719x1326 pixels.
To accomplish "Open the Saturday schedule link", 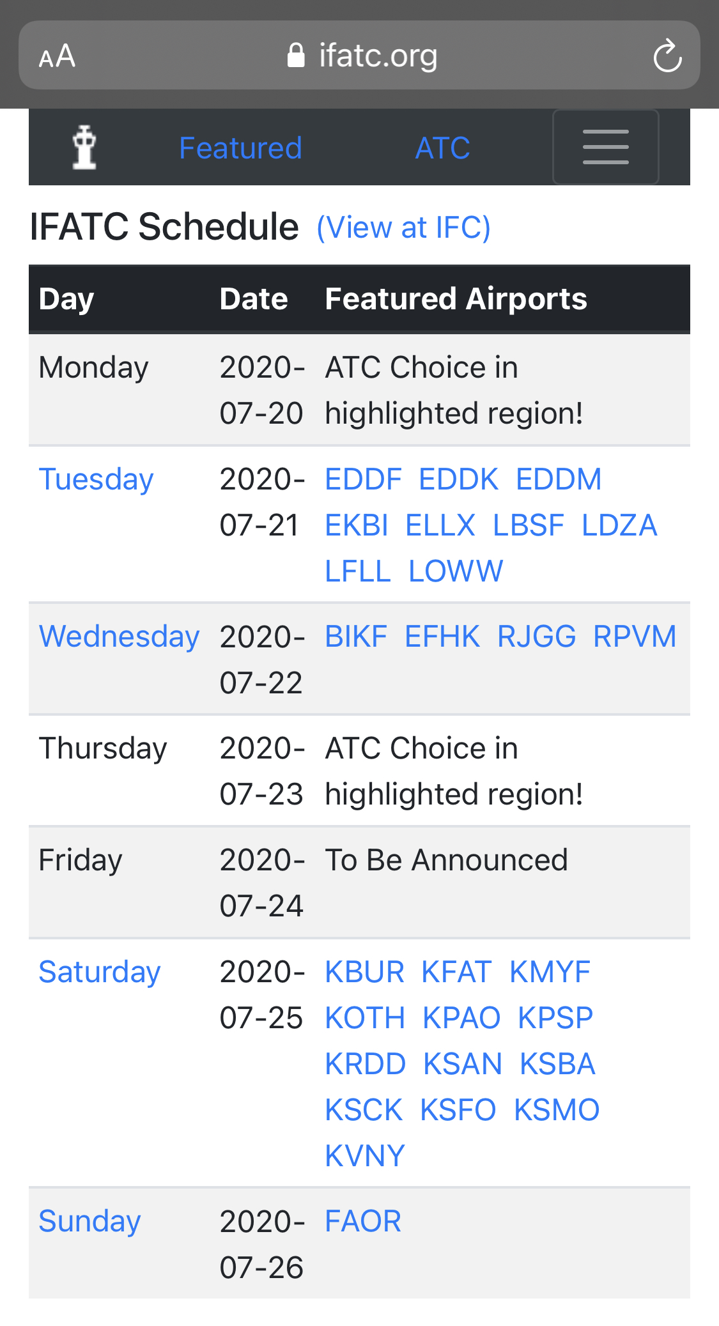I will (x=100, y=972).
